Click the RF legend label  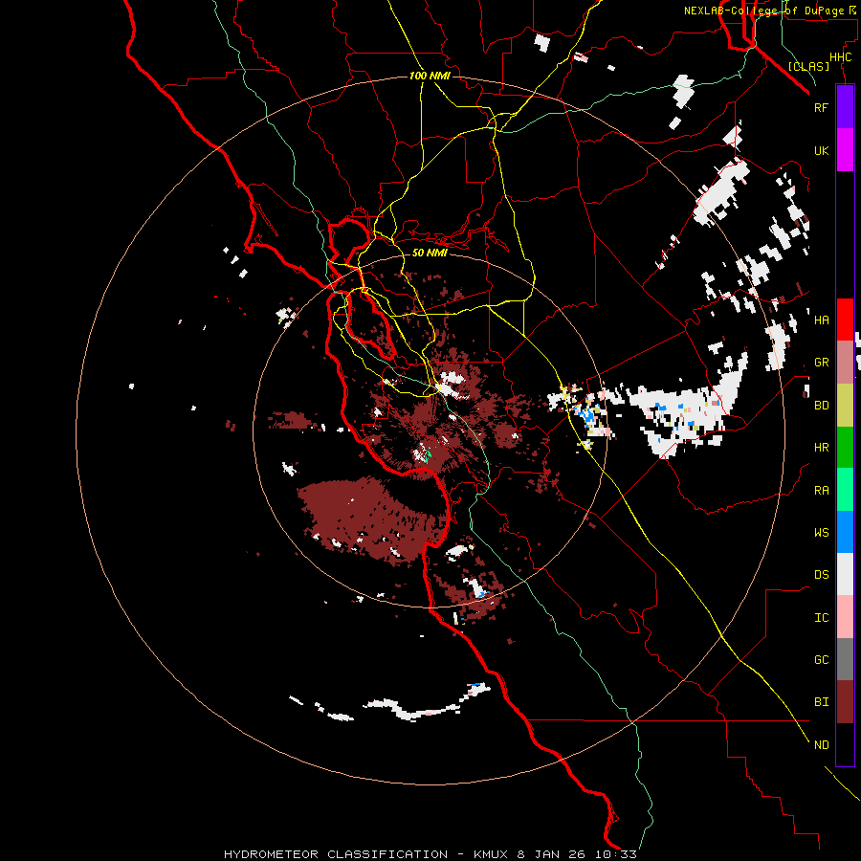pyautogui.click(x=821, y=107)
